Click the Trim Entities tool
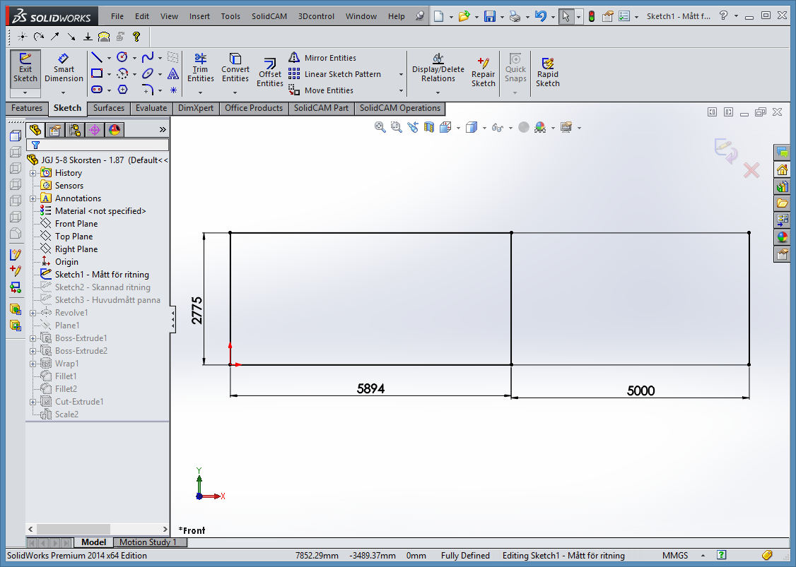Image resolution: width=796 pixels, height=567 pixels. [201, 68]
